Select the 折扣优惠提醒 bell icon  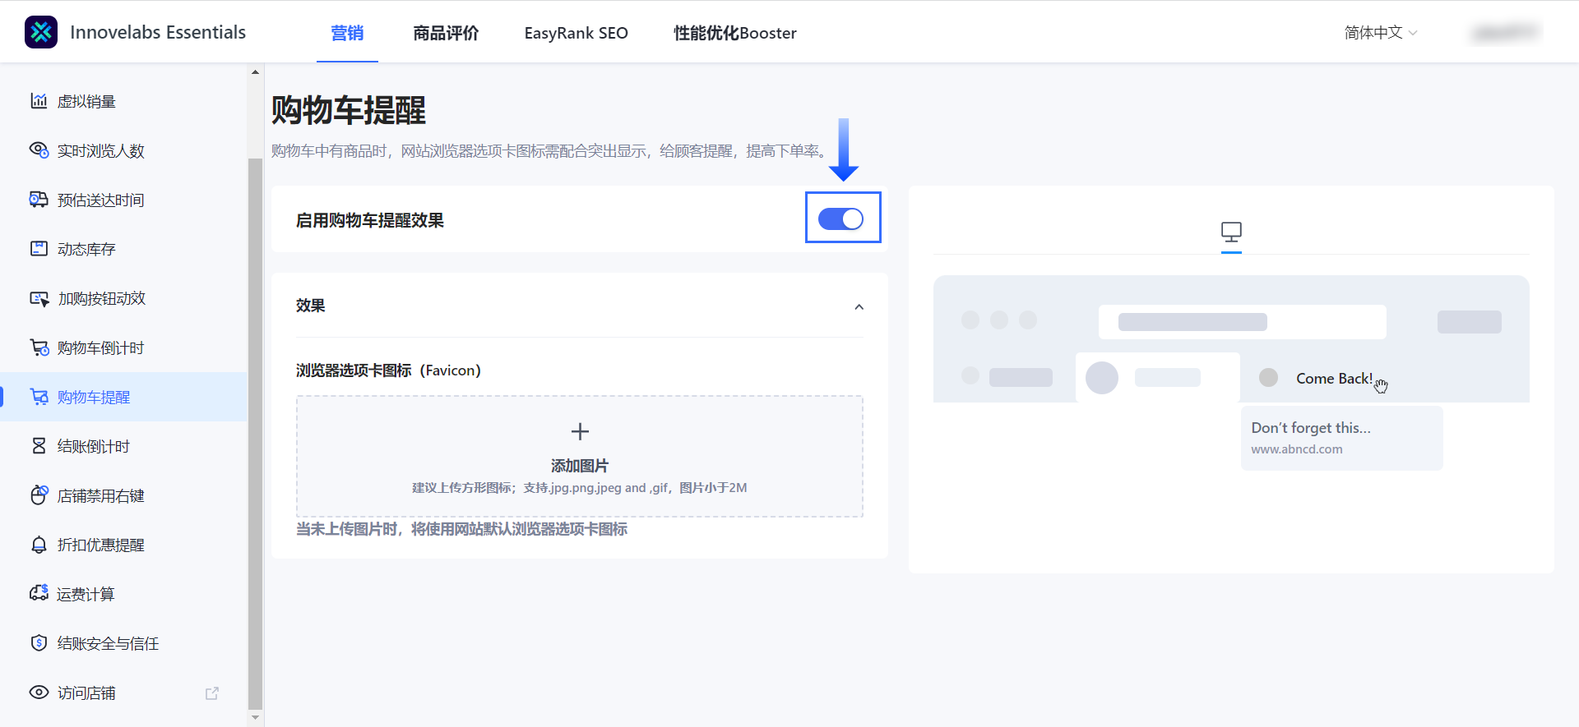pyautogui.click(x=39, y=545)
